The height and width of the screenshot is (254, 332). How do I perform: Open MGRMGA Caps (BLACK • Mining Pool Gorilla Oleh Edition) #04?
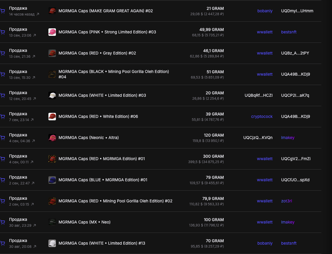[x=114, y=74]
